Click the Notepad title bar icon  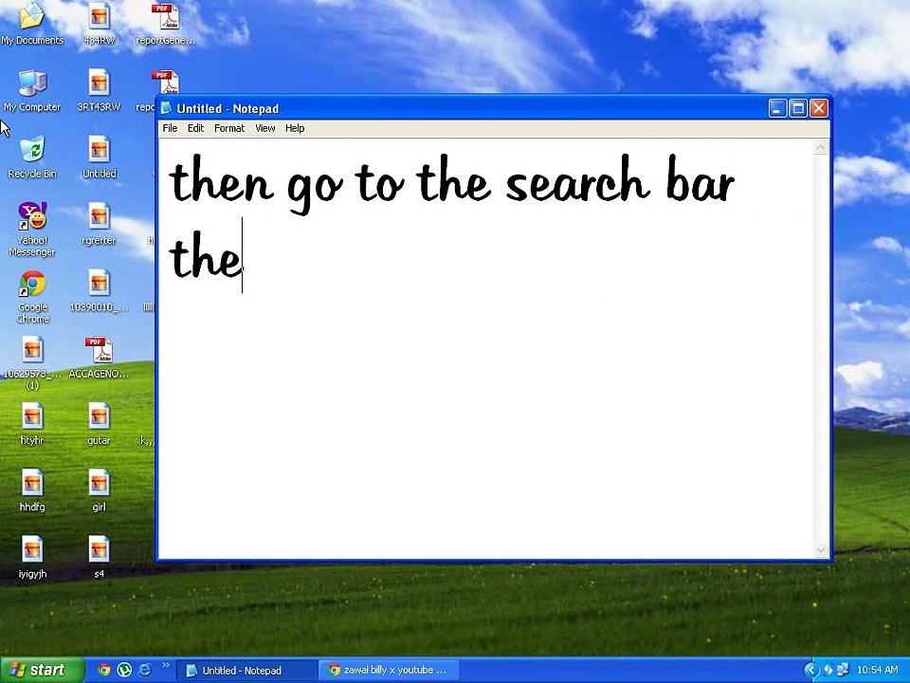click(x=167, y=108)
